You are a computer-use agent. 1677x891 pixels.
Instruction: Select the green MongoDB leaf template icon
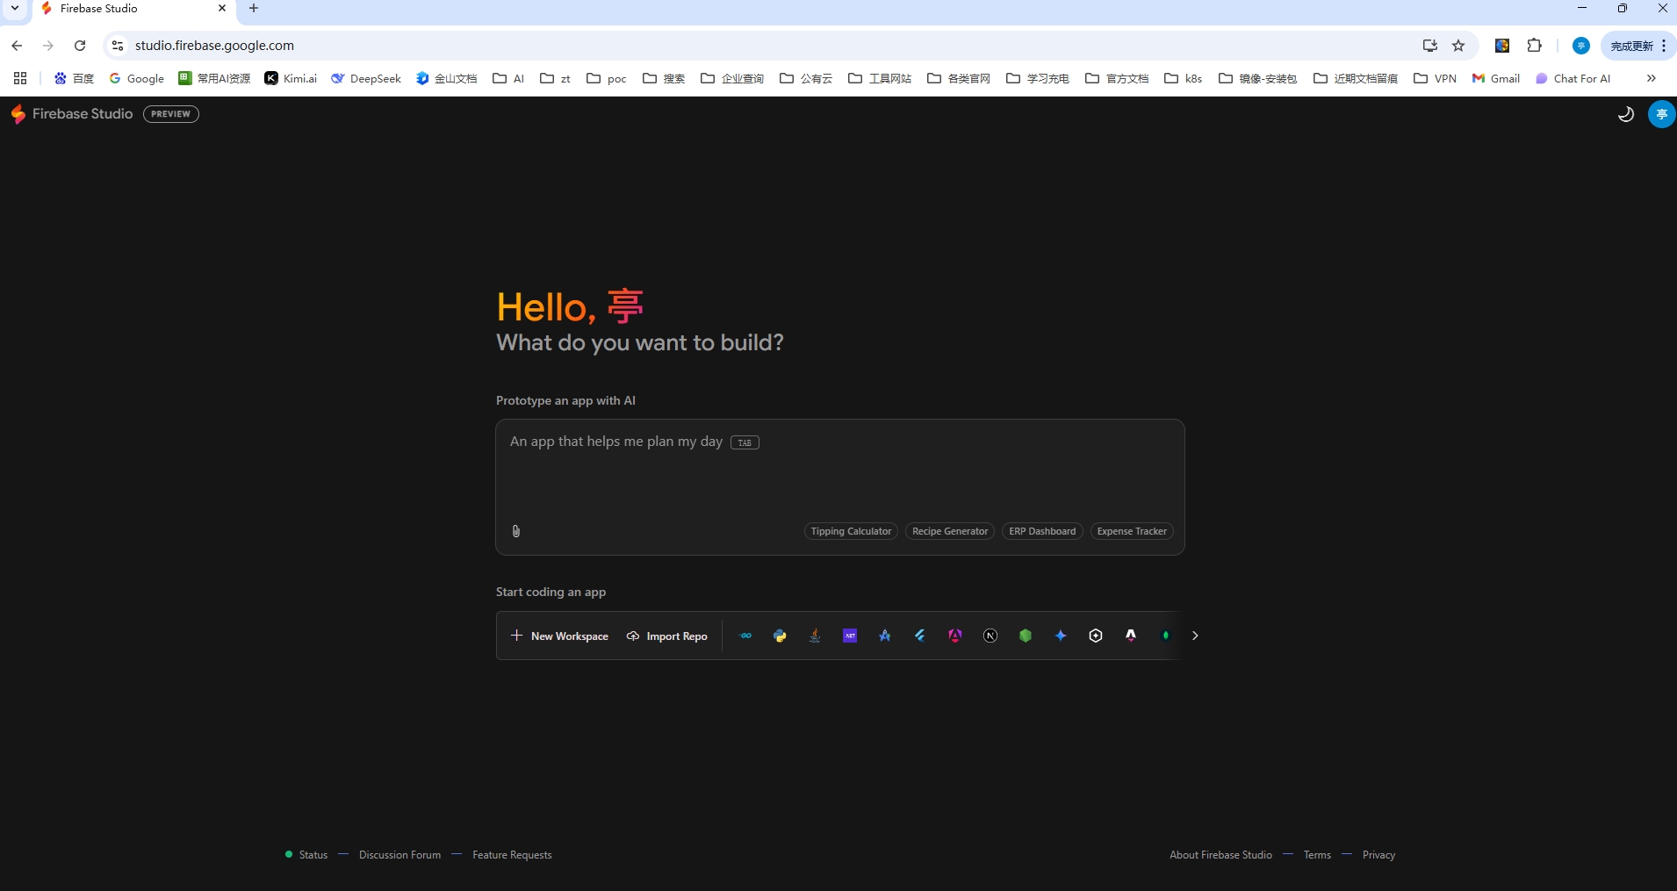pos(1166,636)
